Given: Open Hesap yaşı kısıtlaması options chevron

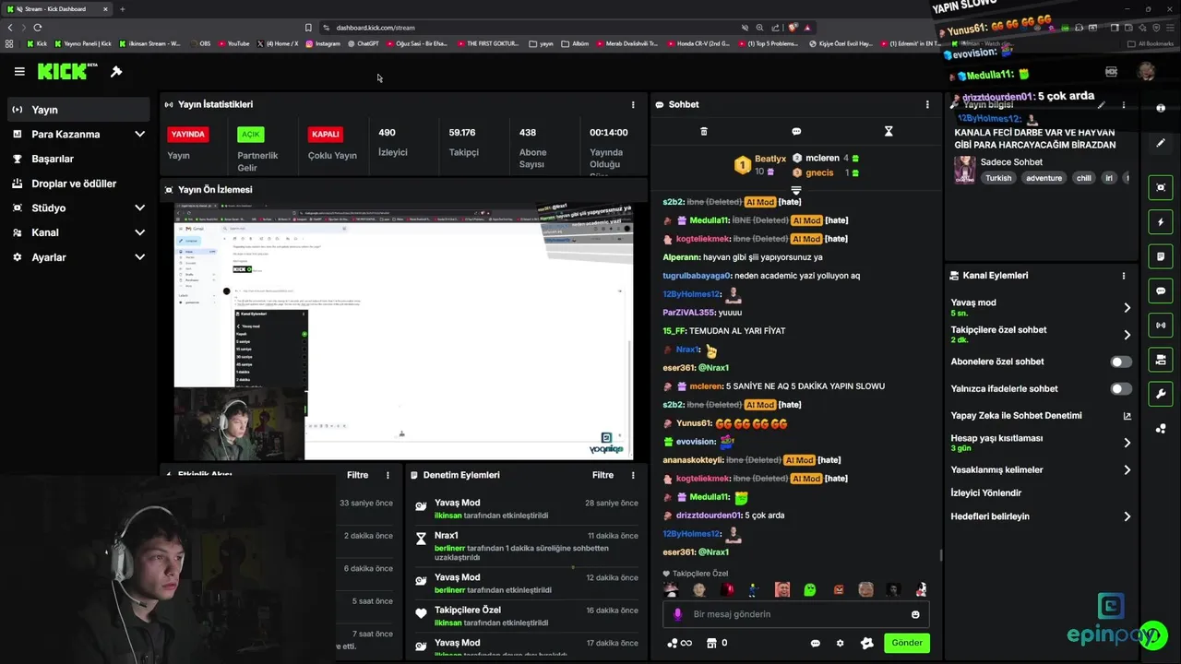Looking at the screenshot, I should point(1127,443).
